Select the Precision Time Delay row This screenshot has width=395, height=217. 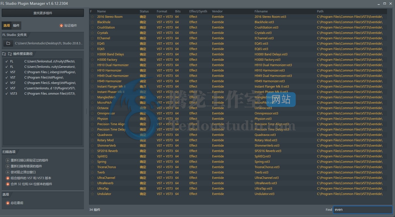tap(238, 129)
